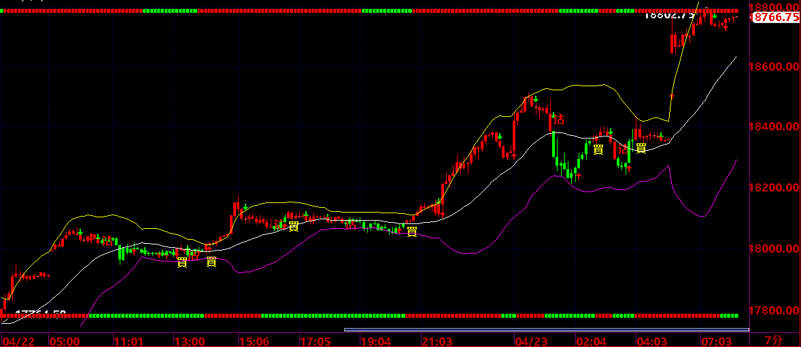Click the 買 buy marker near 02:04
801x347 pixels.
[598, 149]
